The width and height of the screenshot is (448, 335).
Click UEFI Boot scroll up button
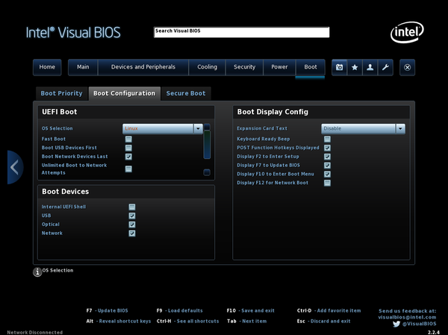coord(207,127)
